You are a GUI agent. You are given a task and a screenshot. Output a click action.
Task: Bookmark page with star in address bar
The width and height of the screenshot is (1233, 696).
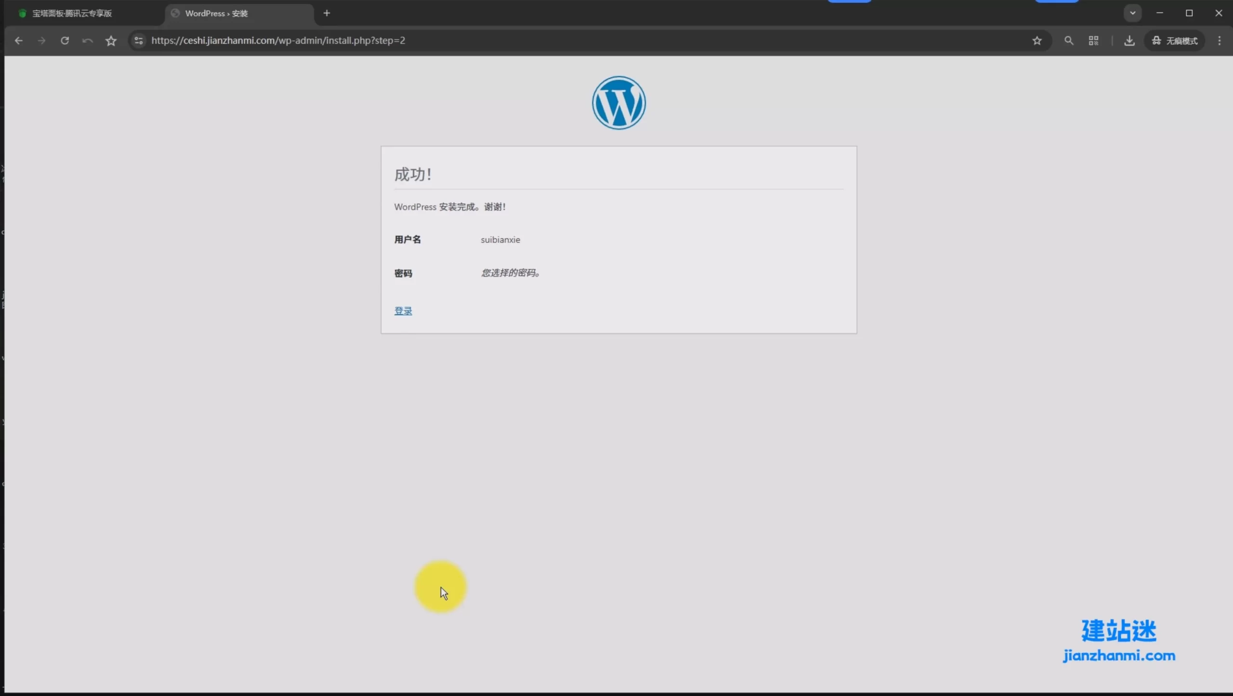[1037, 41]
